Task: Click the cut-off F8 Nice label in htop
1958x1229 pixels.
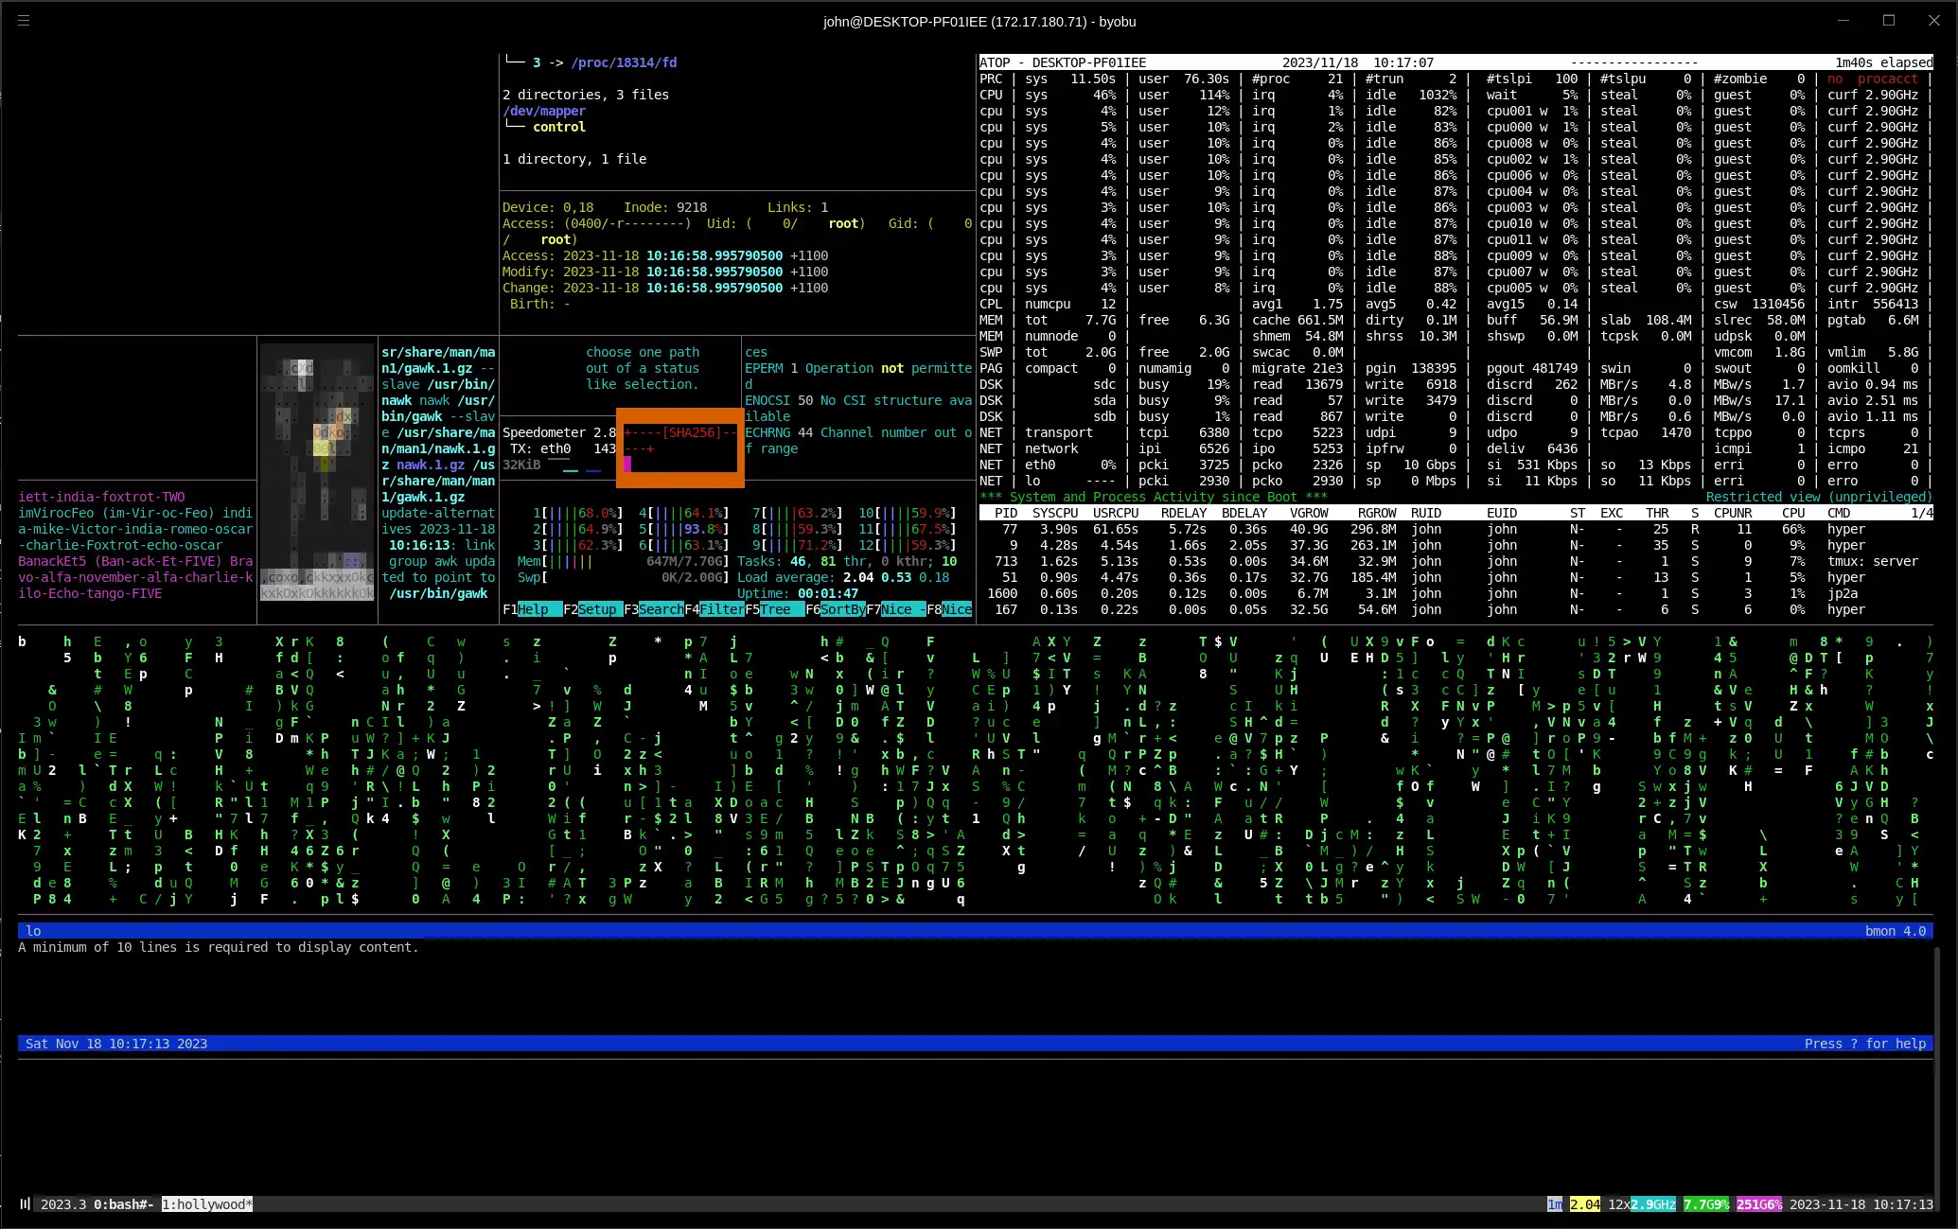Action: [x=949, y=609]
